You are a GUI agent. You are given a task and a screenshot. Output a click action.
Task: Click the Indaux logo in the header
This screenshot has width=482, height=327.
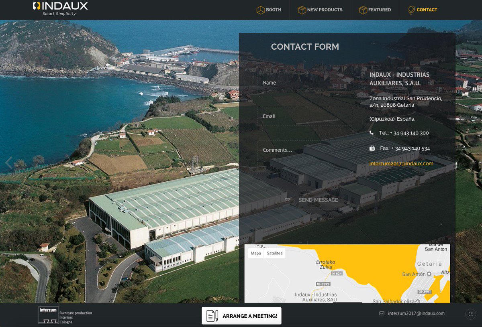pos(60,9)
